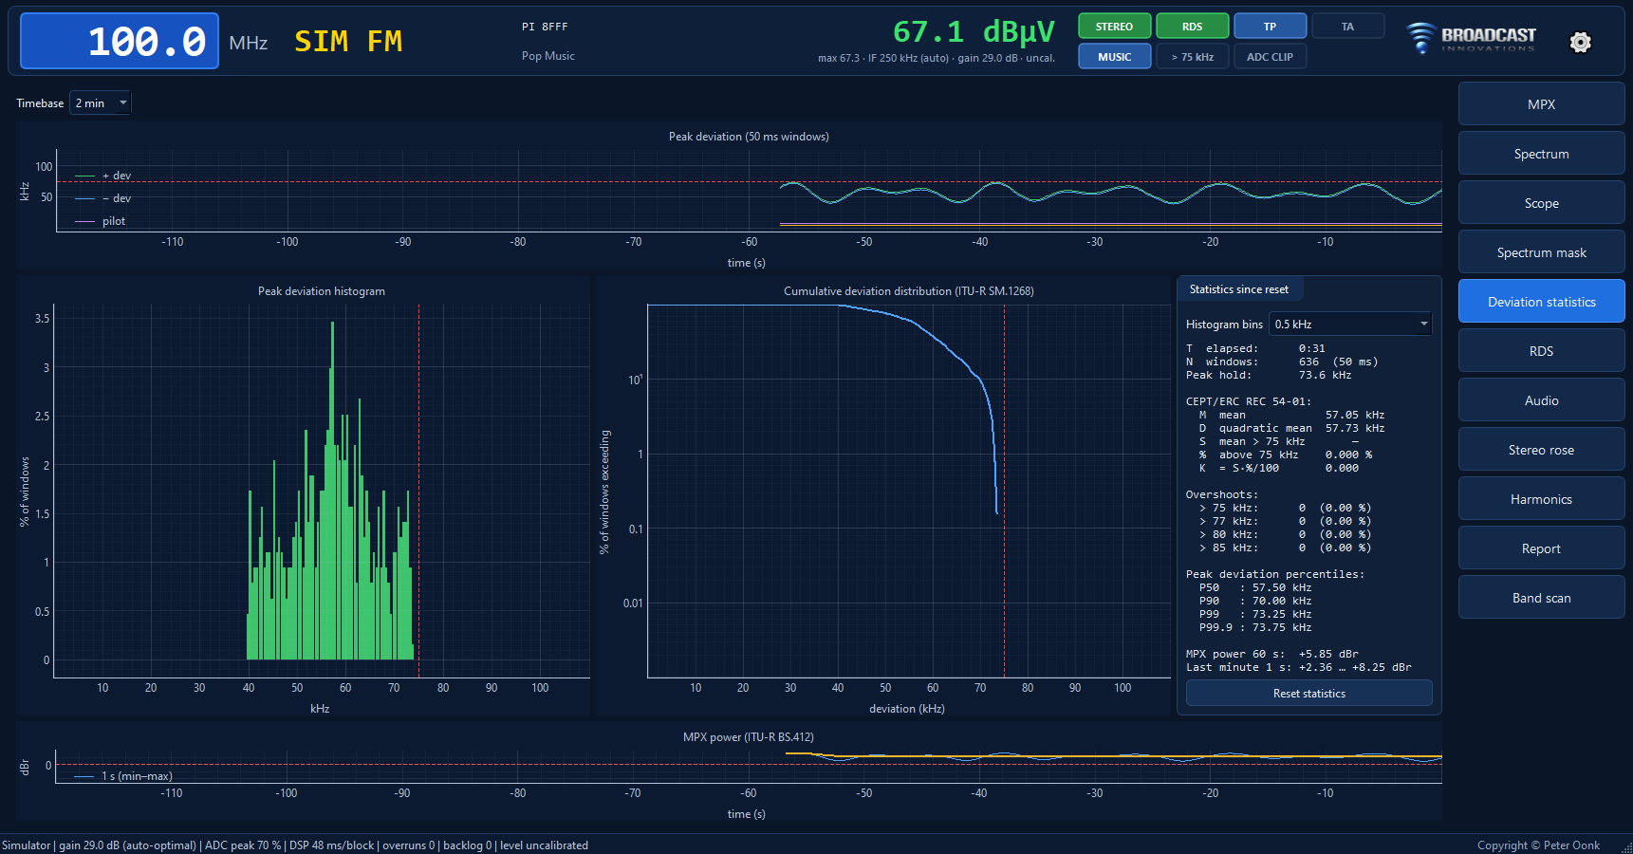Click the Broadcast Innovations logo
This screenshot has width=1633, height=854.
point(1472,38)
